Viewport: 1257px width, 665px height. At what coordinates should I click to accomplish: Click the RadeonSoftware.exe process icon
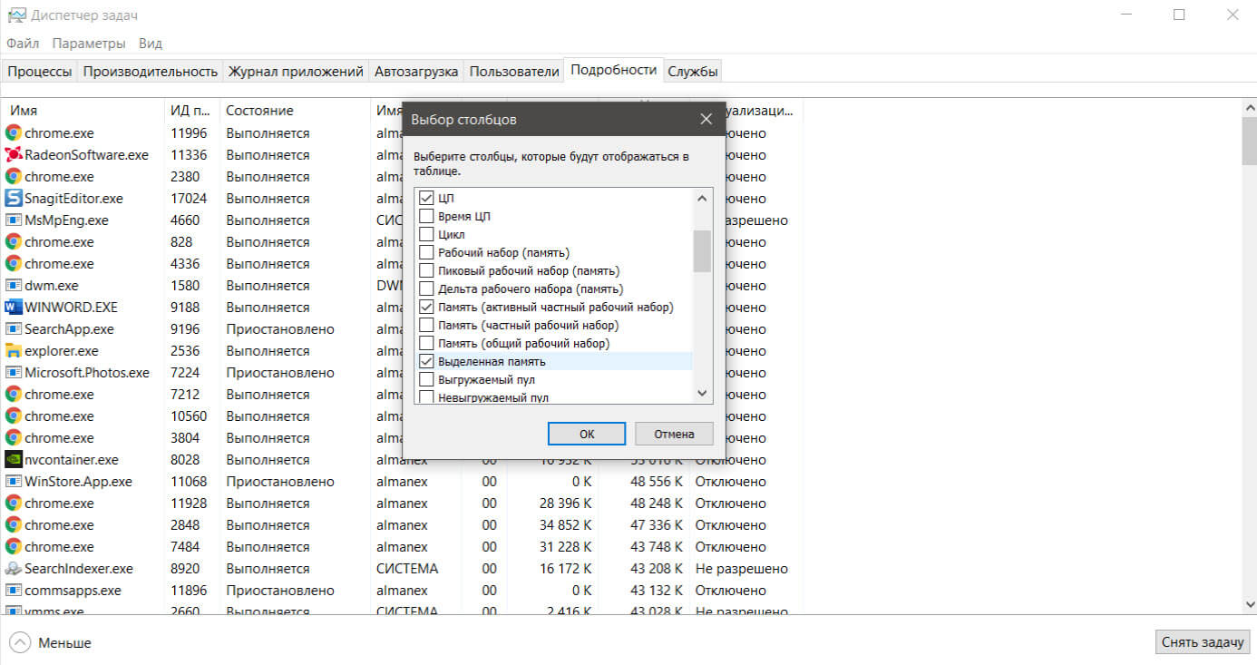pyautogui.click(x=14, y=155)
